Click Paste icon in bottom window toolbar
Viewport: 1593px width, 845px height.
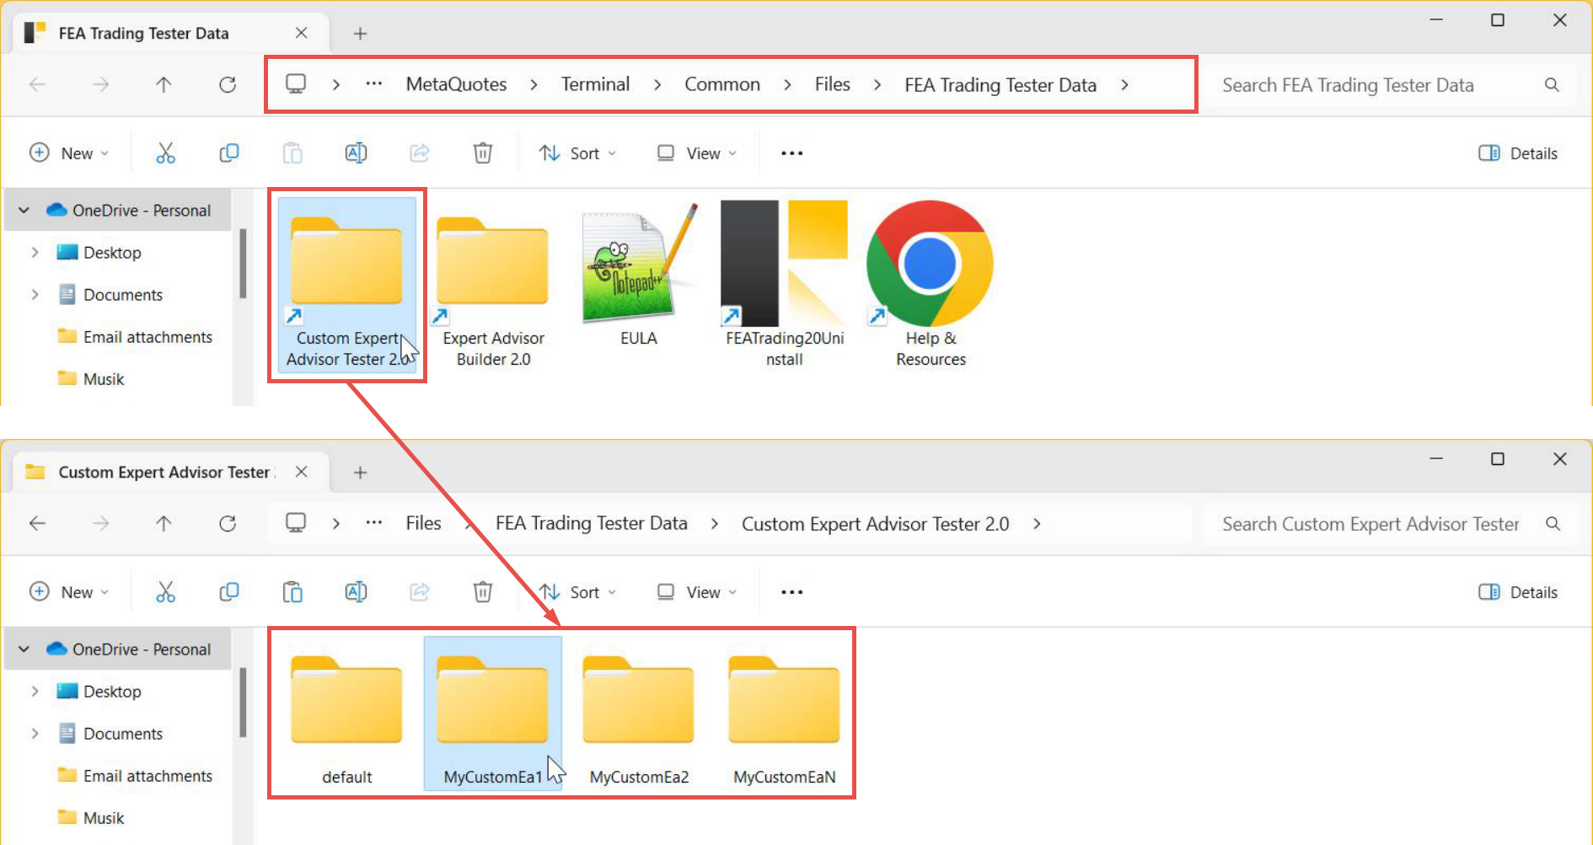(x=292, y=592)
